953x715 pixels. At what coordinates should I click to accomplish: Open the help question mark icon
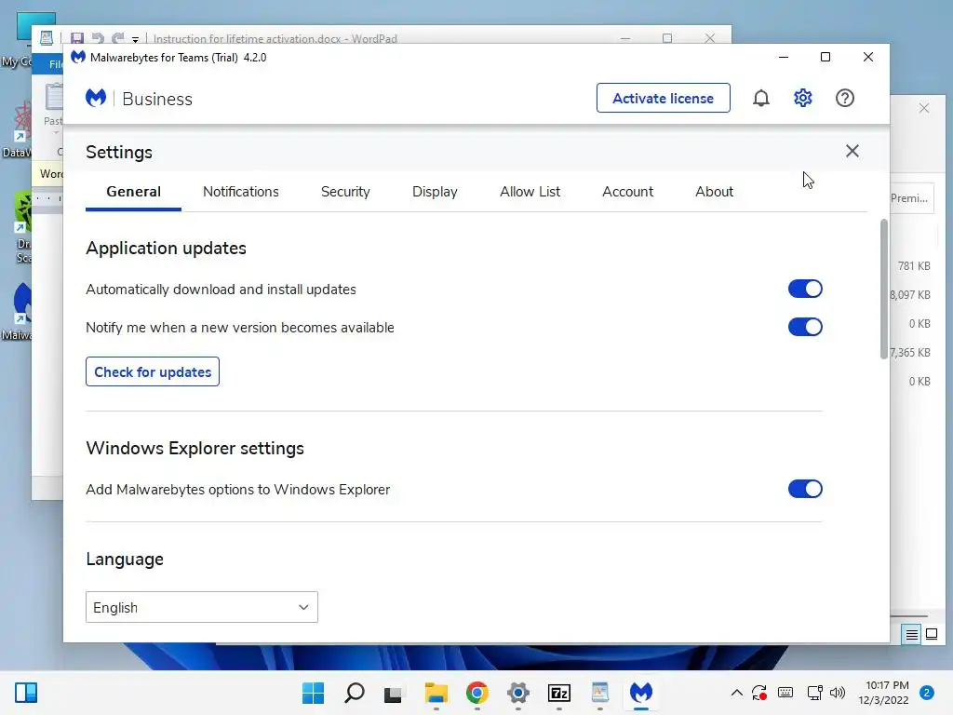(x=845, y=98)
